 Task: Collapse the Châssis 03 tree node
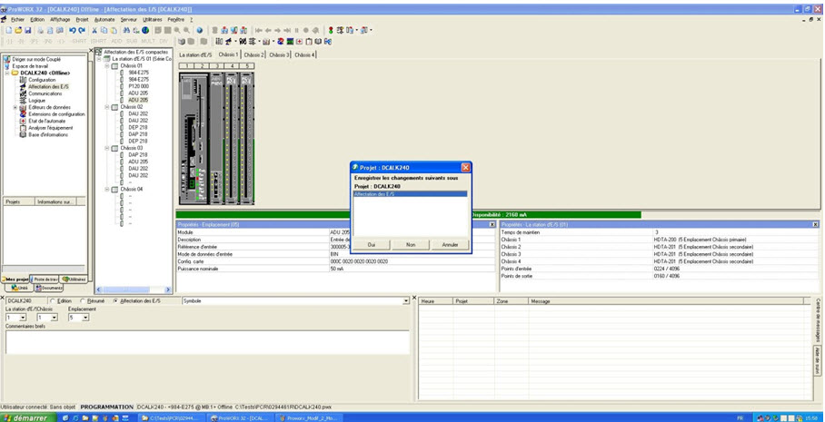point(107,148)
